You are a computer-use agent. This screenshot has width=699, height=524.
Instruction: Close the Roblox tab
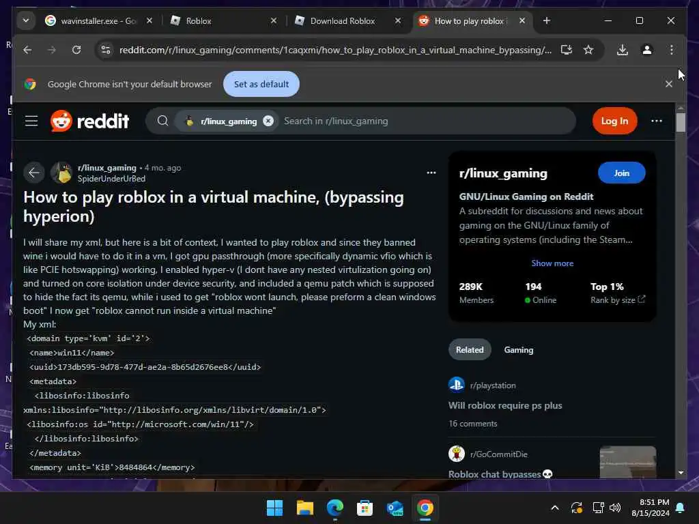pos(274,20)
